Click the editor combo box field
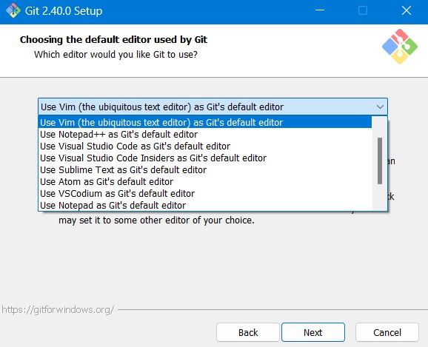 213,107
